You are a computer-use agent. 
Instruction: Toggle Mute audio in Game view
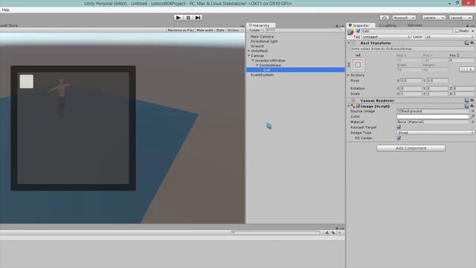(x=205, y=30)
